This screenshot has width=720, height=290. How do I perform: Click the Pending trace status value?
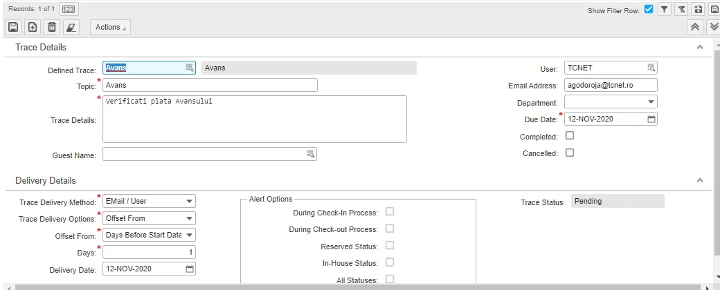point(618,201)
